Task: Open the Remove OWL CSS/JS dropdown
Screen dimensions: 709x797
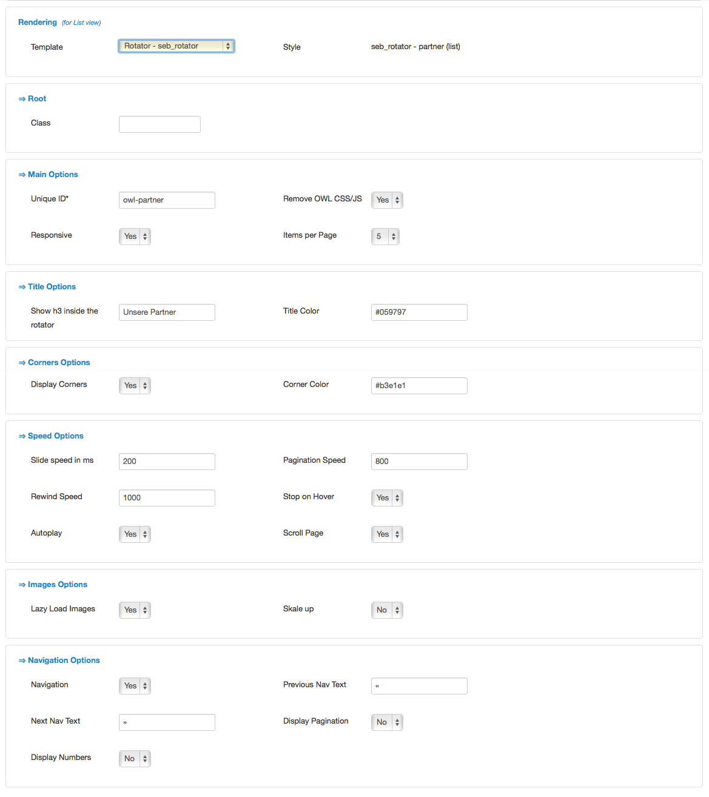Action: [387, 200]
